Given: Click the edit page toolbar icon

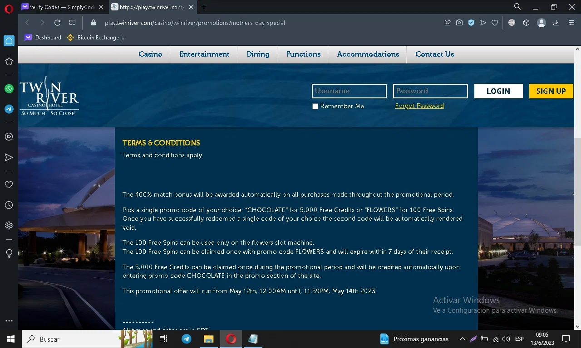Looking at the screenshot, I should [448, 23].
